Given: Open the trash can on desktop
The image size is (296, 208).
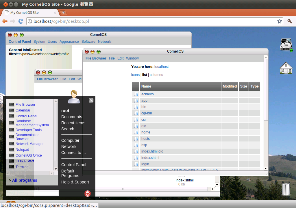Looking at the screenshot, I should click(x=286, y=189).
